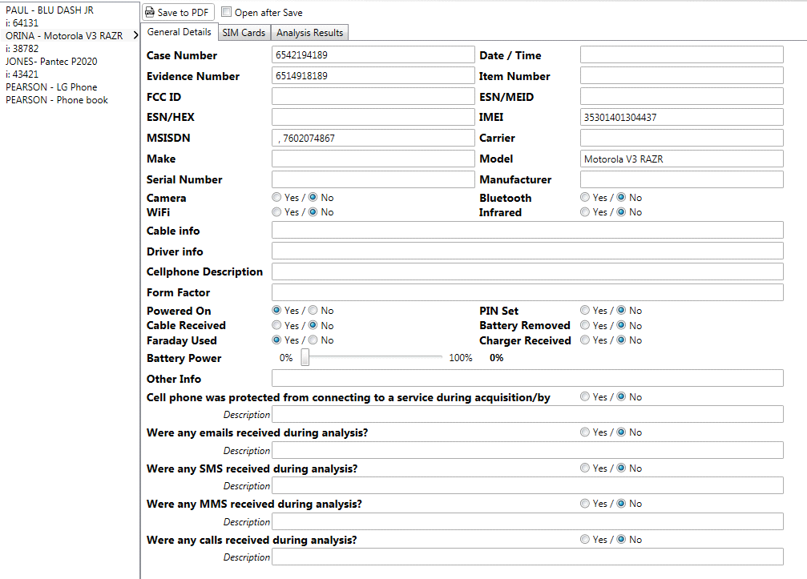Viewport: 807px width, 579px height.
Task: Click the Description field under calls question
Action: (x=527, y=557)
